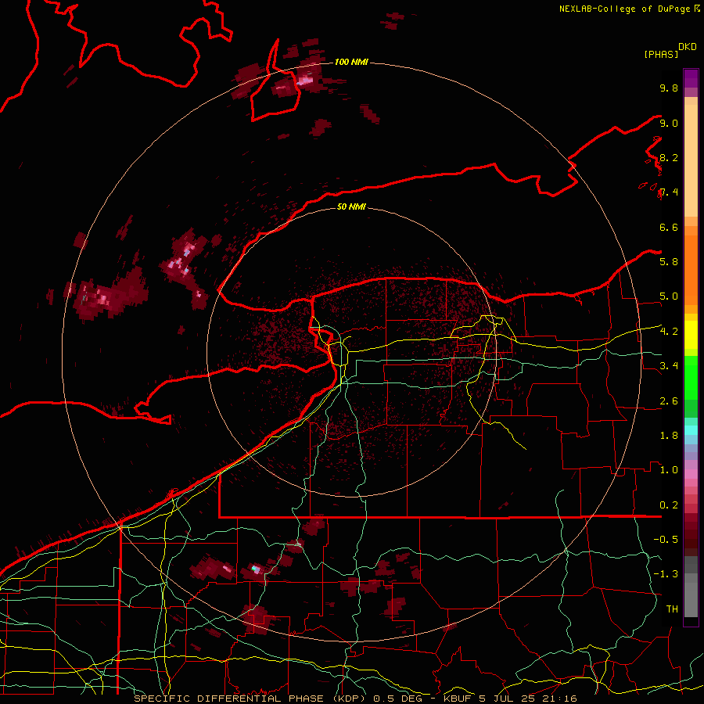This screenshot has height=704, width=704.
Task: Click the cyan segment of the color bar
Action: 691,429
